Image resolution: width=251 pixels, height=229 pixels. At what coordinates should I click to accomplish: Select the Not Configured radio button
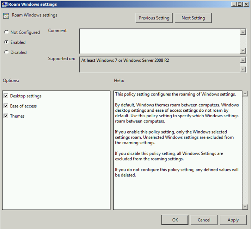(6, 32)
